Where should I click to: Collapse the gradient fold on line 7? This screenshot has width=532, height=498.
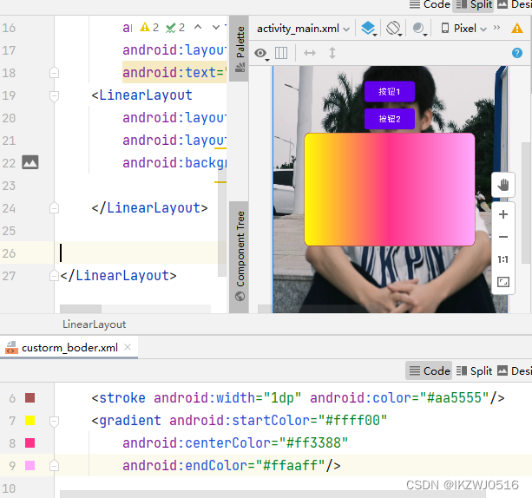click(x=55, y=421)
